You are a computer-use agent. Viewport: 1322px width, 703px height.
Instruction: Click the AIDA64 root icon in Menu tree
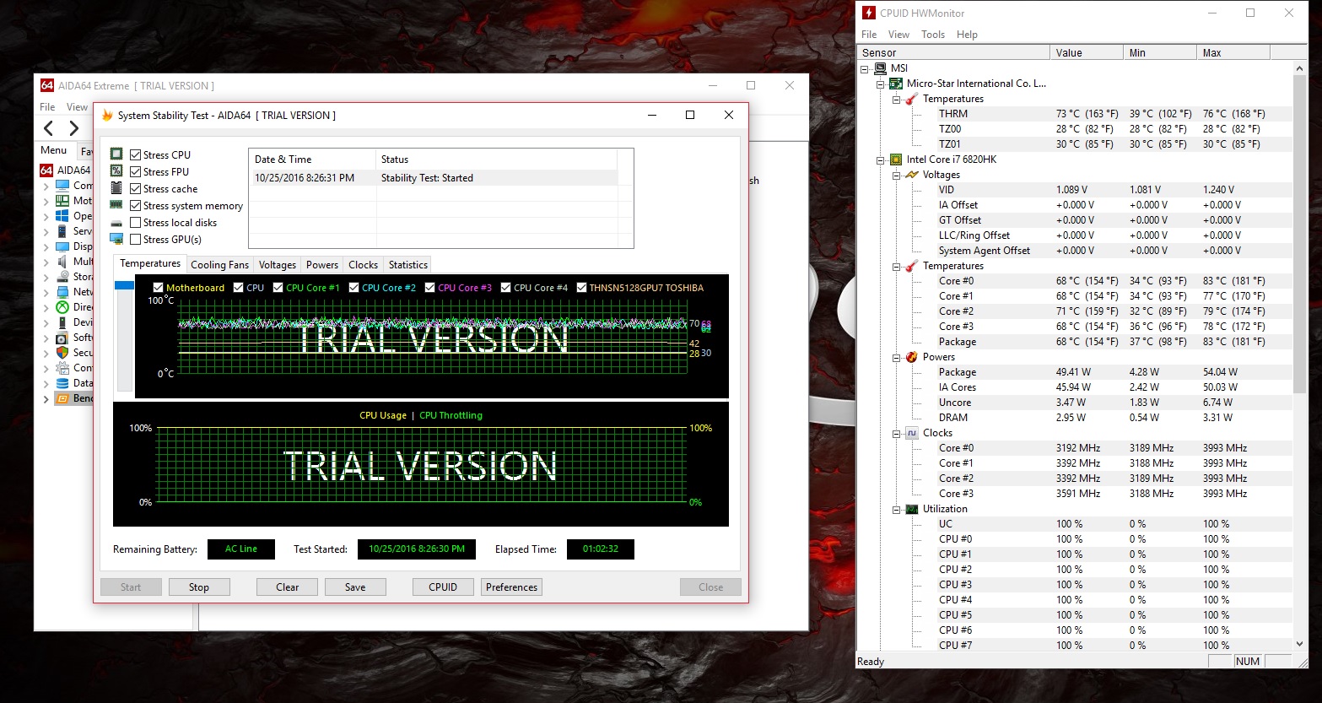[47, 170]
